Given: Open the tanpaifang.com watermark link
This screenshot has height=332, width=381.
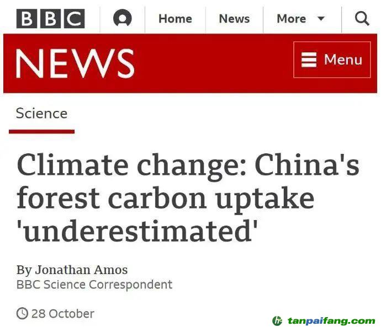Looking at the screenshot, I should coord(331,321).
